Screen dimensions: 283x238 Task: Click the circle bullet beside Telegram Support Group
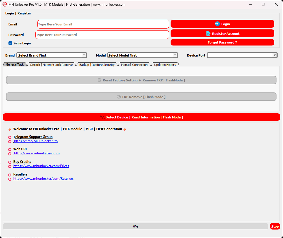[10, 137]
